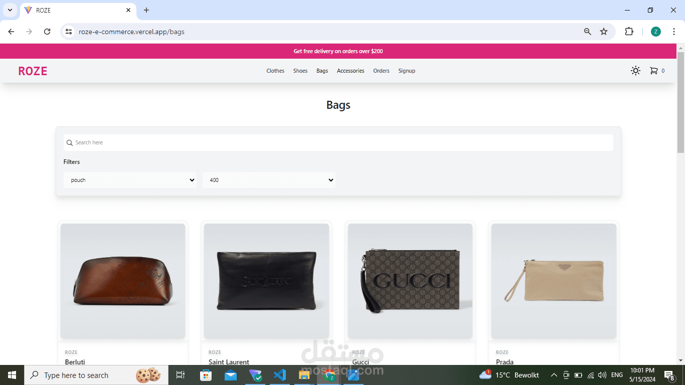Click the address bar URL
This screenshot has height=385, width=685.
(x=131, y=32)
